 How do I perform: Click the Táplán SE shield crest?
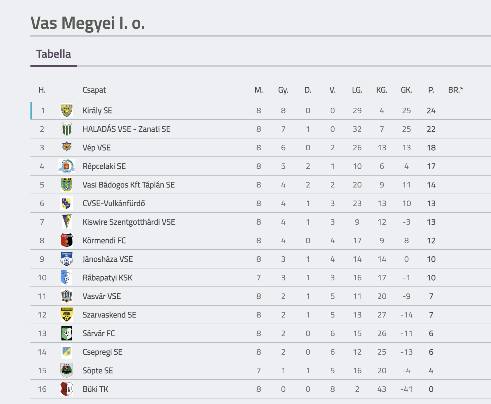tap(67, 185)
